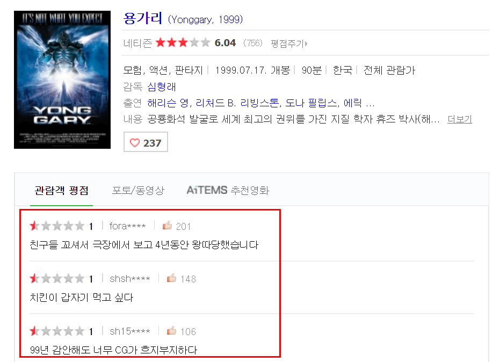Open the 평점주기 rating arrow link
This screenshot has height=362, width=500.
[x=289, y=44]
